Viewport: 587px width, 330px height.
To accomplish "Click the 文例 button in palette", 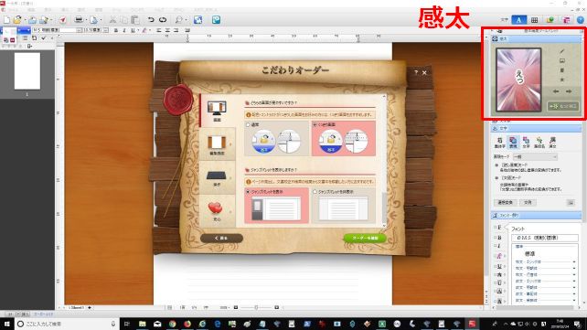I will (x=528, y=202).
